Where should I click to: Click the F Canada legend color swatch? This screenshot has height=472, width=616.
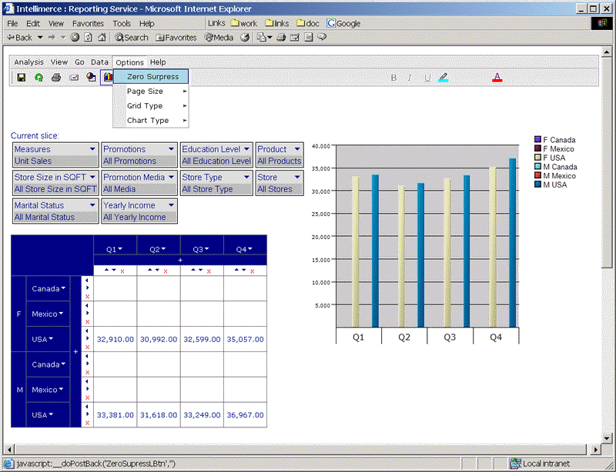[x=537, y=139]
